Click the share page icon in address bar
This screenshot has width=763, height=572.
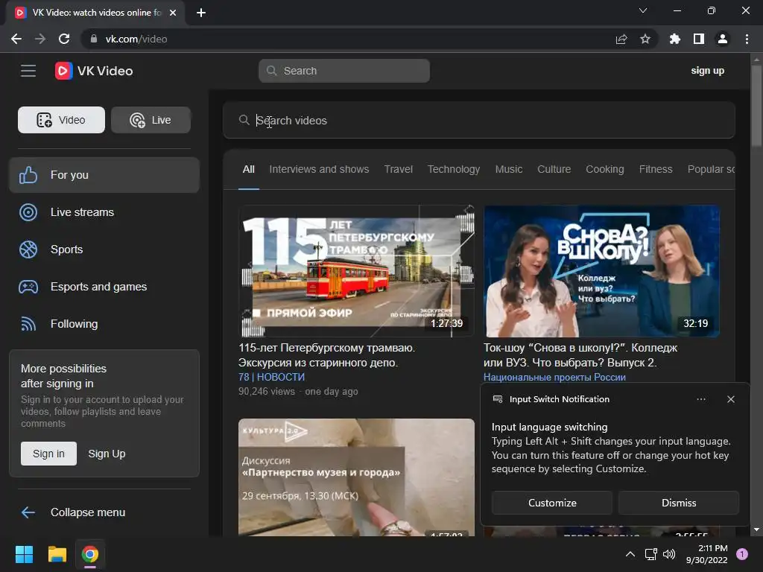[621, 39]
